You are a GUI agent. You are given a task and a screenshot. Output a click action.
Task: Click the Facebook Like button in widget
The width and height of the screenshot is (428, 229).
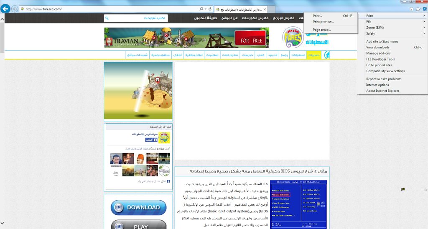[x=151, y=140]
